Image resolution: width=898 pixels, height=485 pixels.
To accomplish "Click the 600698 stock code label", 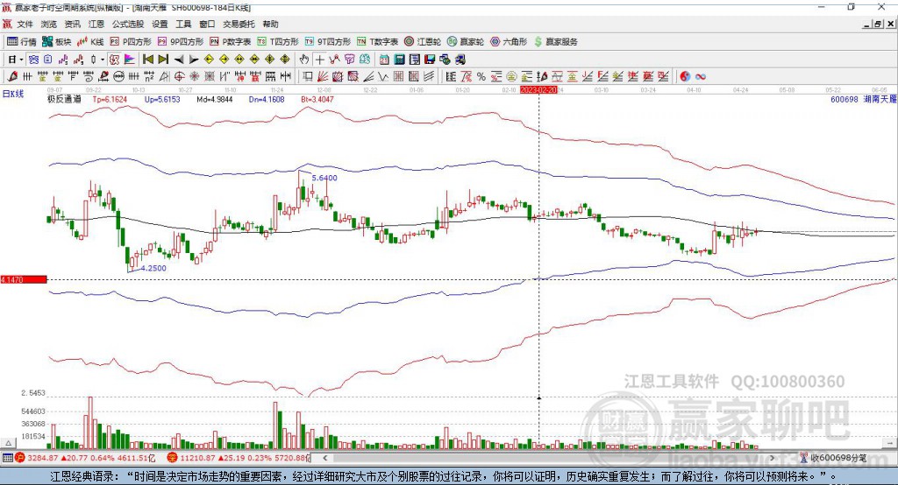I will [845, 99].
